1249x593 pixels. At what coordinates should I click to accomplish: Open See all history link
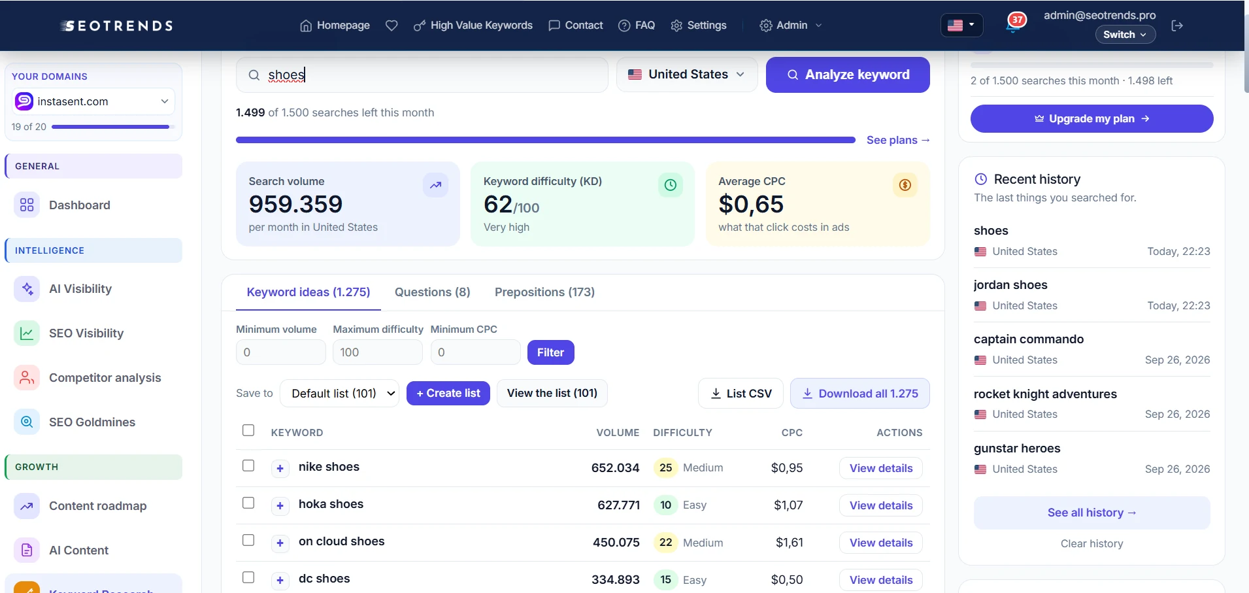[1091, 513]
